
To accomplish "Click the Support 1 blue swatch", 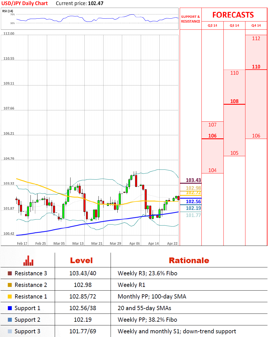I will click(10, 308).
